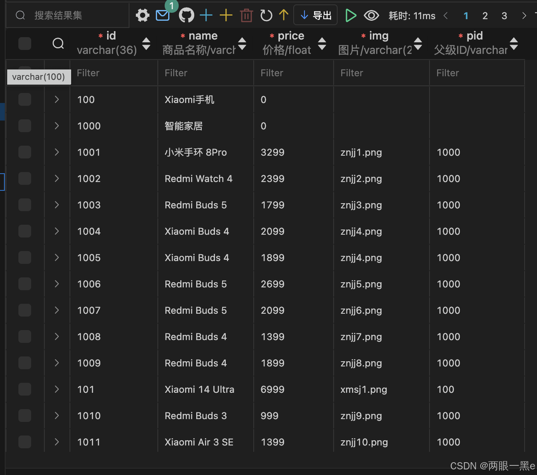This screenshot has width=537, height=475.
Task: Check the checkbox for row id 1003
Action: pyautogui.click(x=25, y=205)
